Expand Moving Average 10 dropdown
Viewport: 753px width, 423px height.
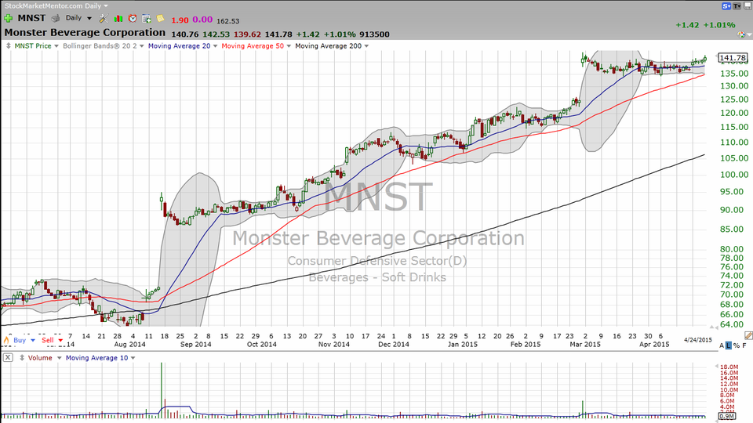tap(133, 358)
